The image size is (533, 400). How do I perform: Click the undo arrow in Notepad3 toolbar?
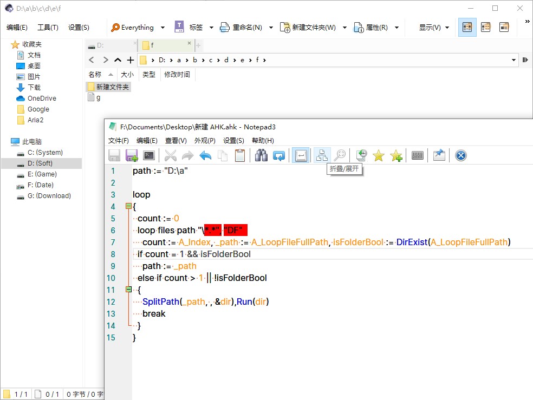(x=205, y=156)
